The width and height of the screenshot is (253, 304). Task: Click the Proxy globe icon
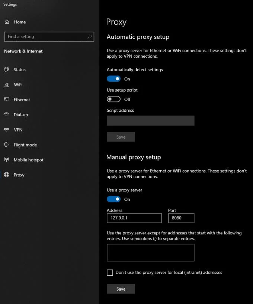[7, 175]
